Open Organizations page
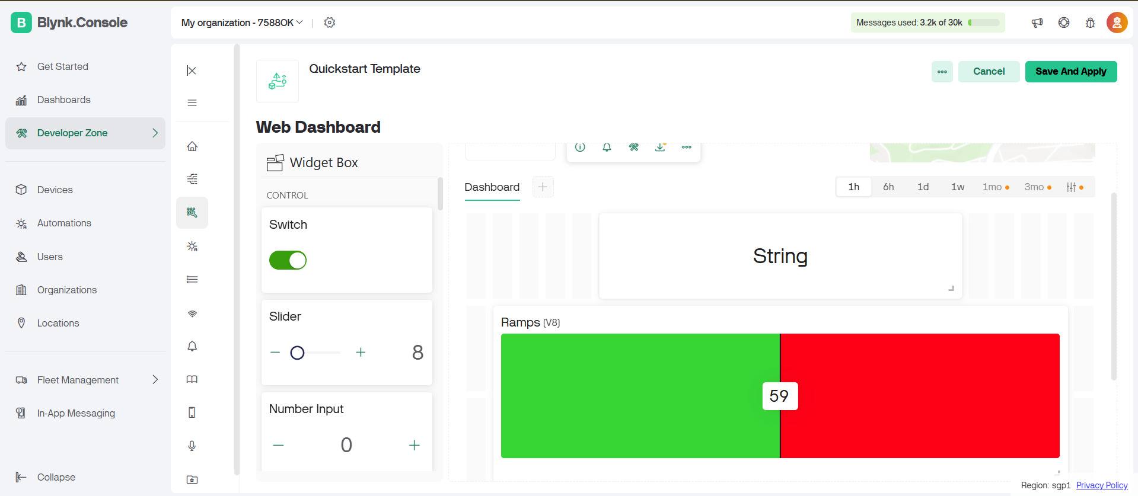The image size is (1138, 496). point(85,290)
